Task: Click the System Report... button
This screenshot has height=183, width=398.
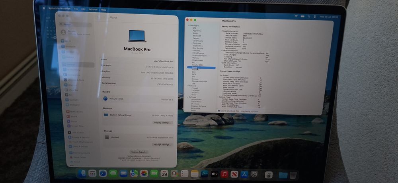Action: tap(139, 152)
